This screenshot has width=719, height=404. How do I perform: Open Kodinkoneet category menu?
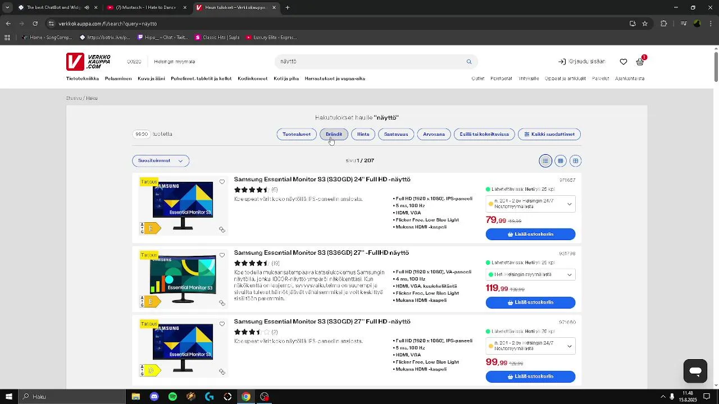(253, 79)
